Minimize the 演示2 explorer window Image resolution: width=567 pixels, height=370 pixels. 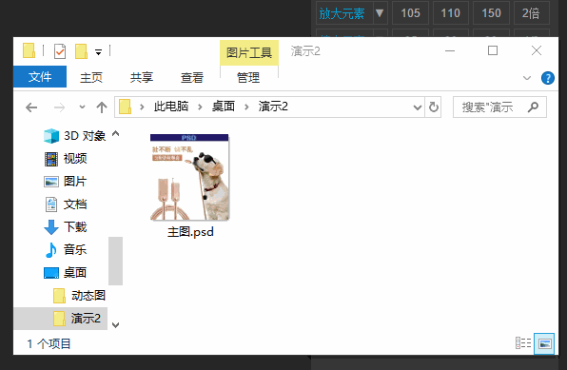point(450,50)
